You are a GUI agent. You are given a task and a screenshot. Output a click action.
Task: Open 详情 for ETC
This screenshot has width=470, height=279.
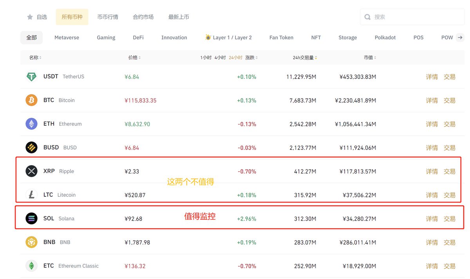pyautogui.click(x=432, y=266)
